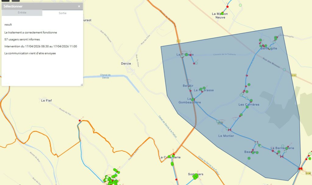Click the pale circle marker on Rue des Musses
The width and height of the screenshot is (312, 185).
[x=284, y=70]
